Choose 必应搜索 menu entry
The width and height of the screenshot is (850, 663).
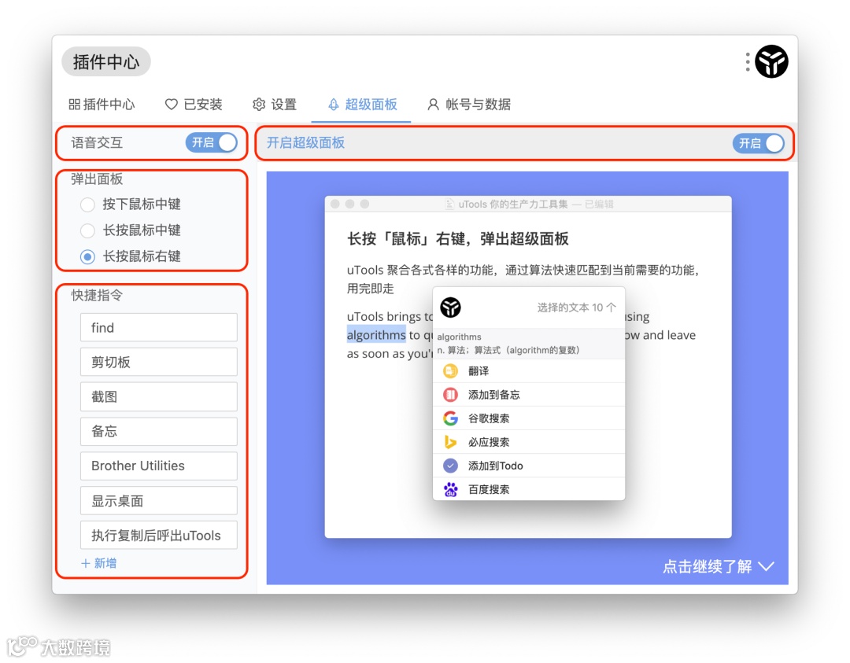tap(529, 442)
